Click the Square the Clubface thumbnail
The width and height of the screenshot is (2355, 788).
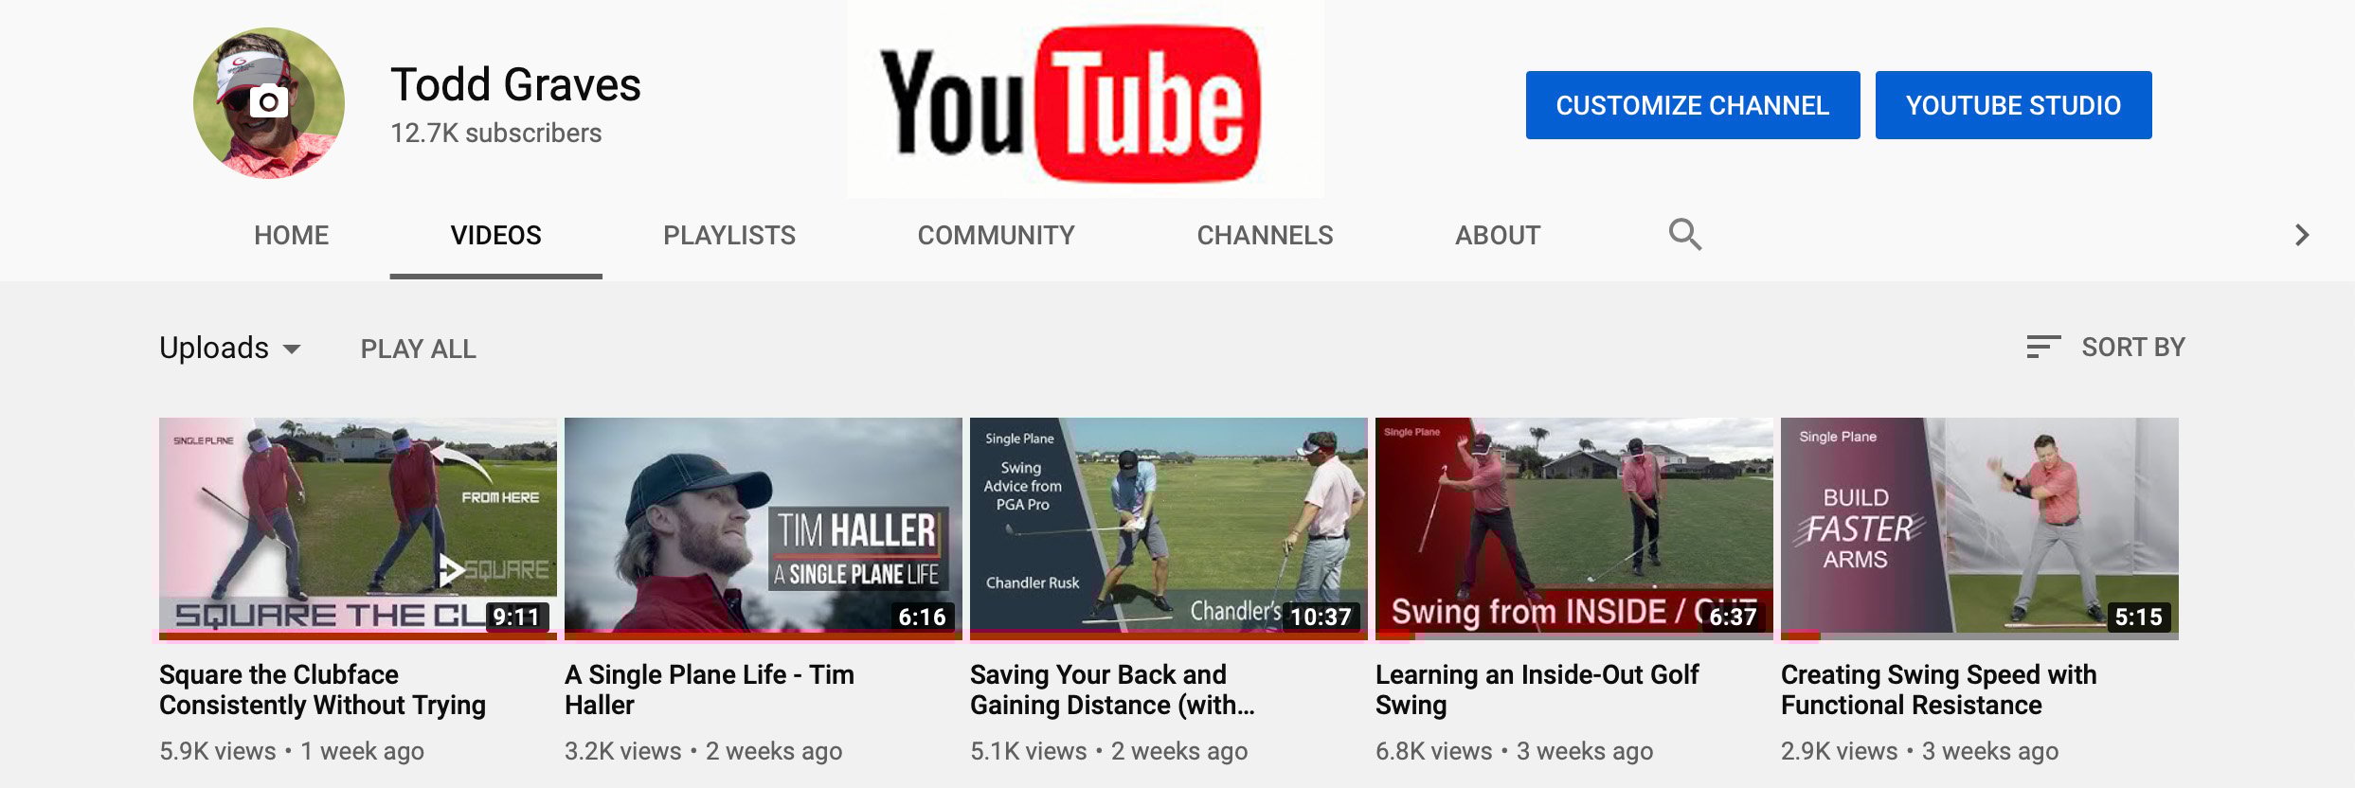point(358,528)
